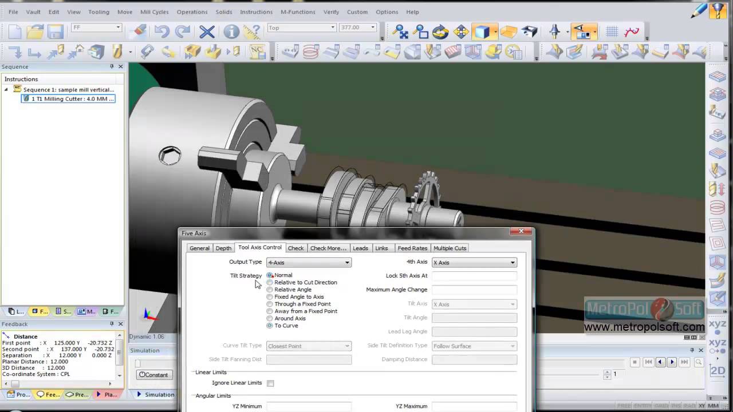
Task: Select T1 Milling Cutter tree item
Action: 68,99
